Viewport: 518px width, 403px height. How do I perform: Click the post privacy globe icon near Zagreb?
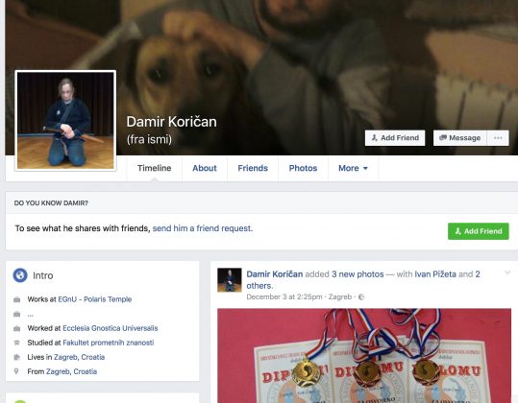click(x=361, y=296)
